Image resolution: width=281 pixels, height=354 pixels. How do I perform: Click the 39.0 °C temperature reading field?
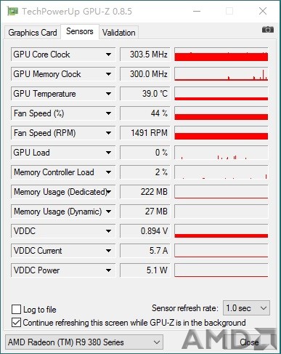[145, 94]
